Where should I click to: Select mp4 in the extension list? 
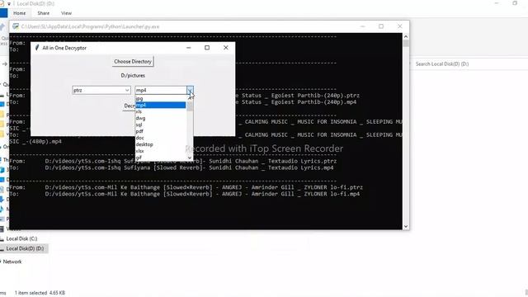pos(161,105)
